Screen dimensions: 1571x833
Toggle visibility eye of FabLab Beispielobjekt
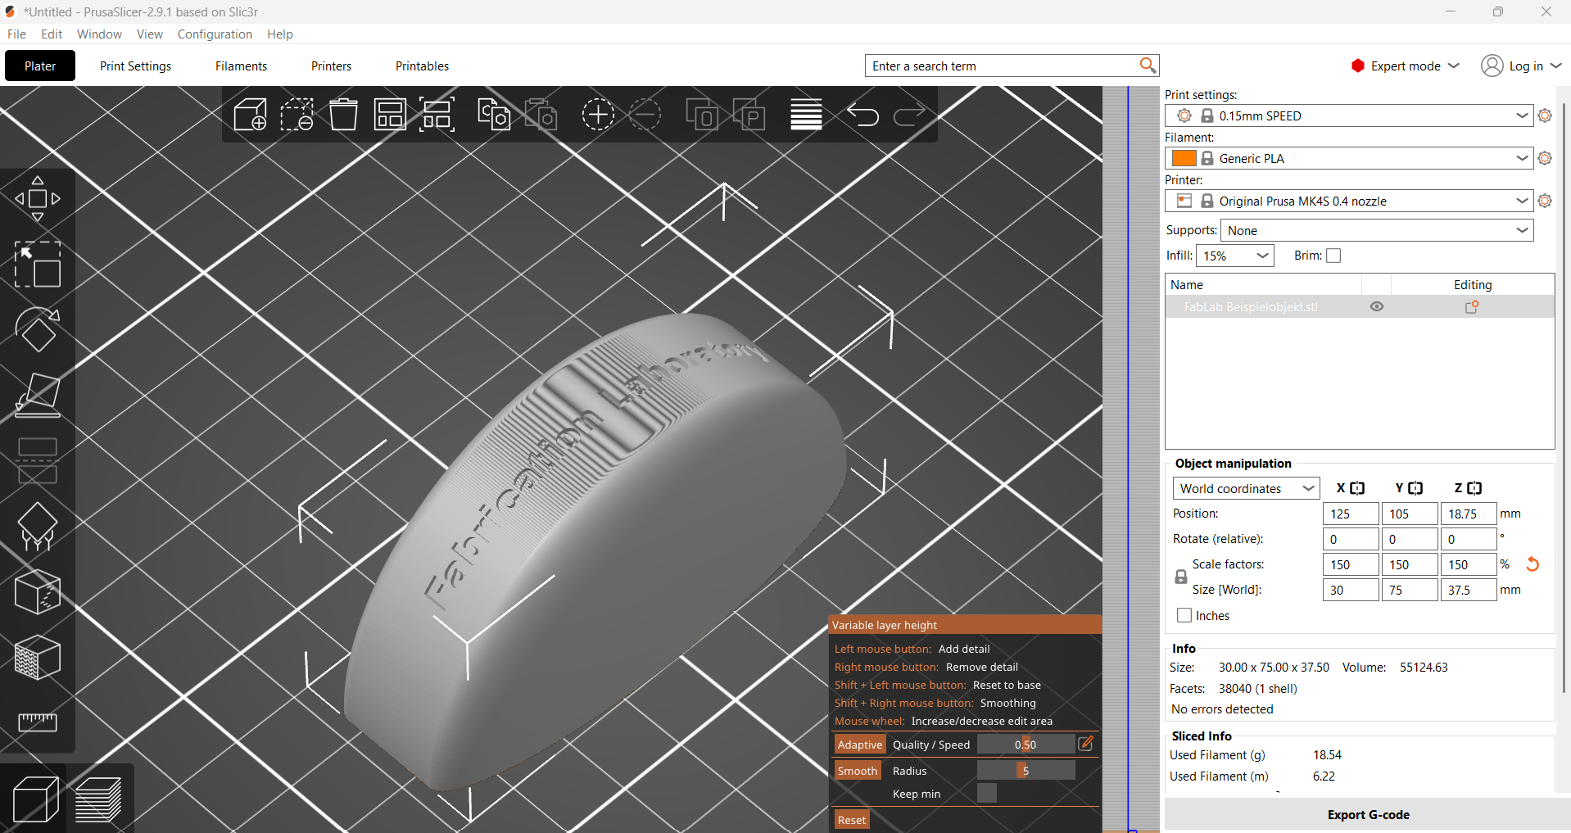point(1377,306)
